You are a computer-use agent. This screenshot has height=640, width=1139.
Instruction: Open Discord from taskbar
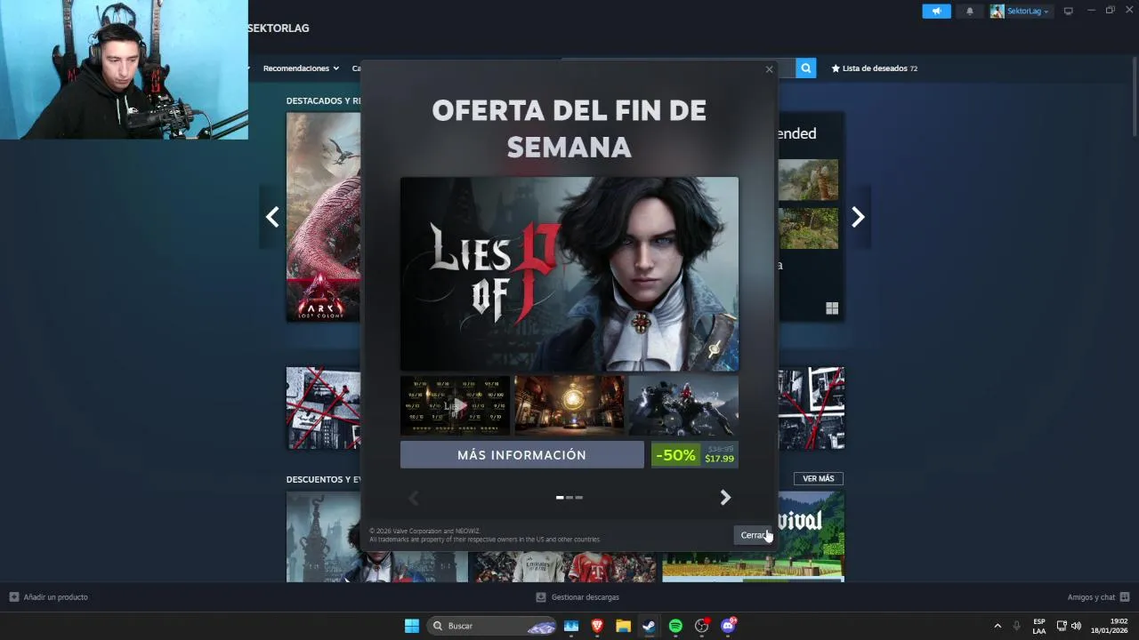point(728,626)
